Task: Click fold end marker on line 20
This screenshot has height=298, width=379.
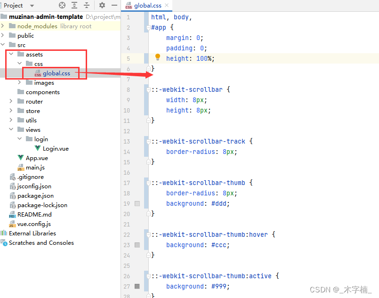Action: point(149,214)
